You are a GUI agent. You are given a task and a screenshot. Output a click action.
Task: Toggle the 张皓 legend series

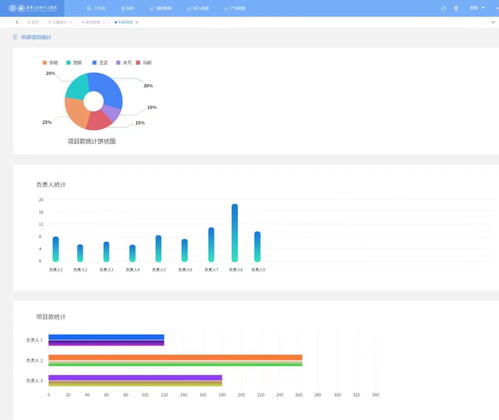(50, 63)
